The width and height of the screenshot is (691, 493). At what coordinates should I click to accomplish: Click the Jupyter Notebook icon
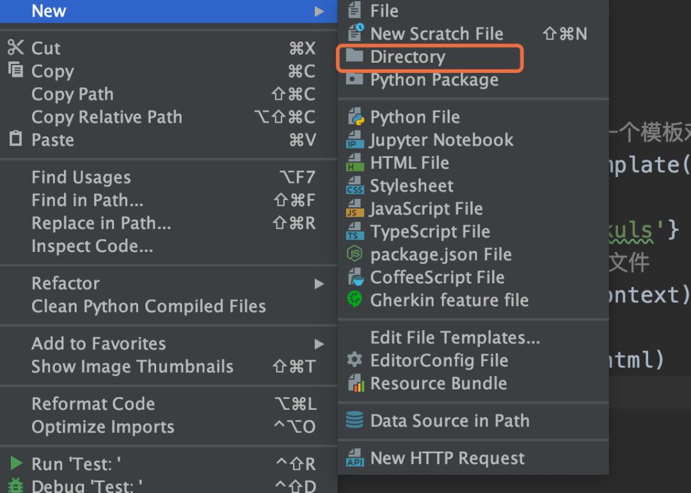pyautogui.click(x=354, y=141)
